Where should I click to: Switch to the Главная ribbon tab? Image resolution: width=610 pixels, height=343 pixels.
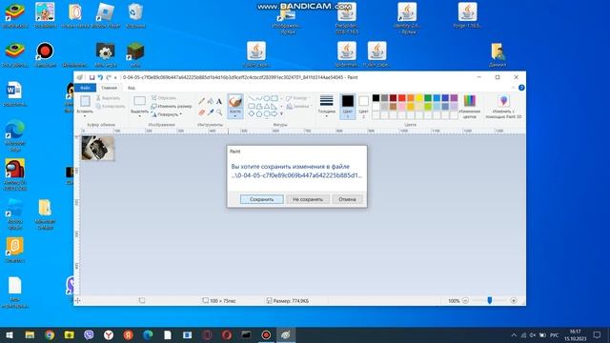[109, 88]
